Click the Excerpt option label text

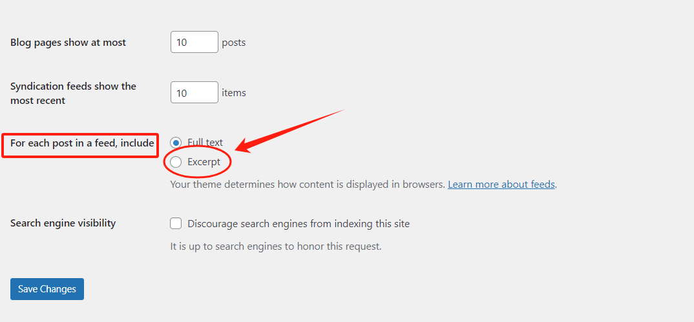204,162
